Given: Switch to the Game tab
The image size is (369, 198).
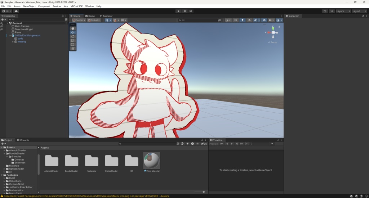Looking at the screenshot, I should pyautogui.click(x=90, y=16).
